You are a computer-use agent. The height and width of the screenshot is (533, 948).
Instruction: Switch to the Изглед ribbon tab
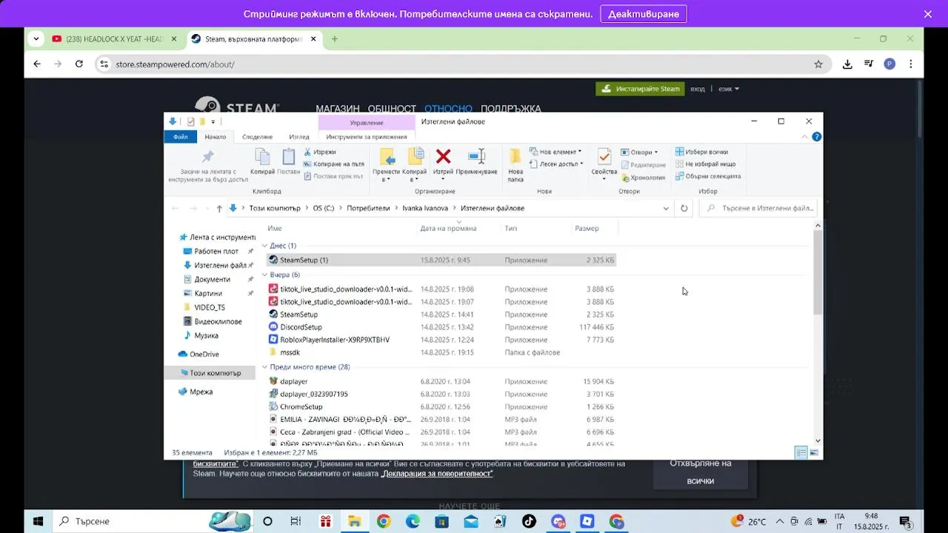[299, 137]
